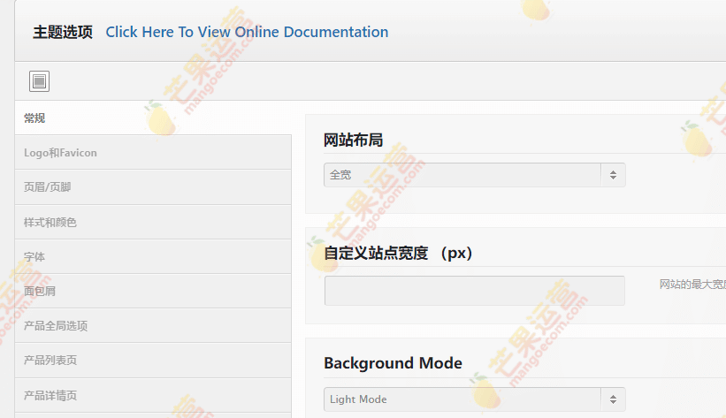Select the 产品全局选项 section
This screenshot has height=418, width=726.
coord(153,326)
